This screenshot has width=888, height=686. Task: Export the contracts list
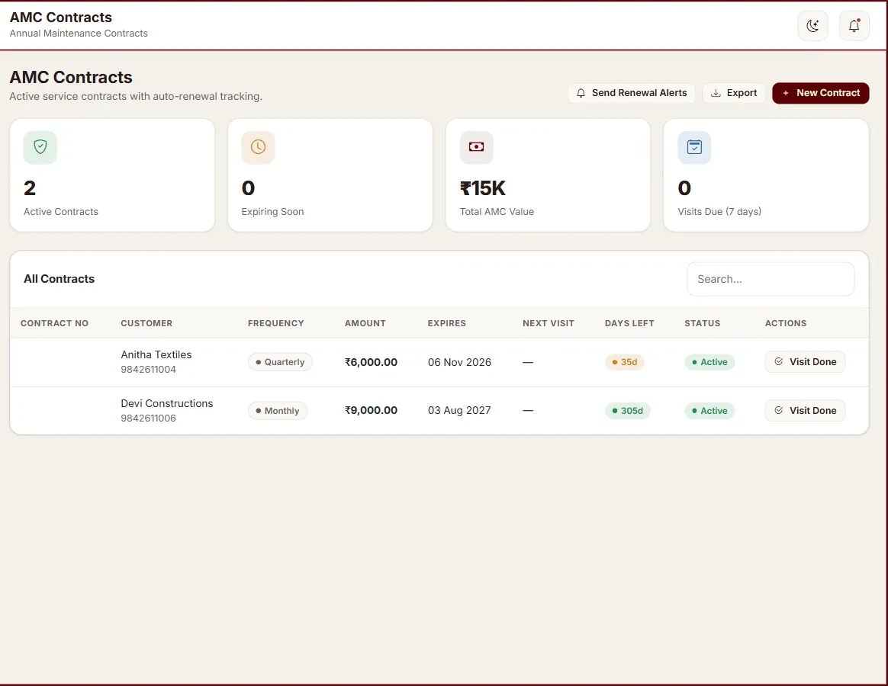coord(734,93)
